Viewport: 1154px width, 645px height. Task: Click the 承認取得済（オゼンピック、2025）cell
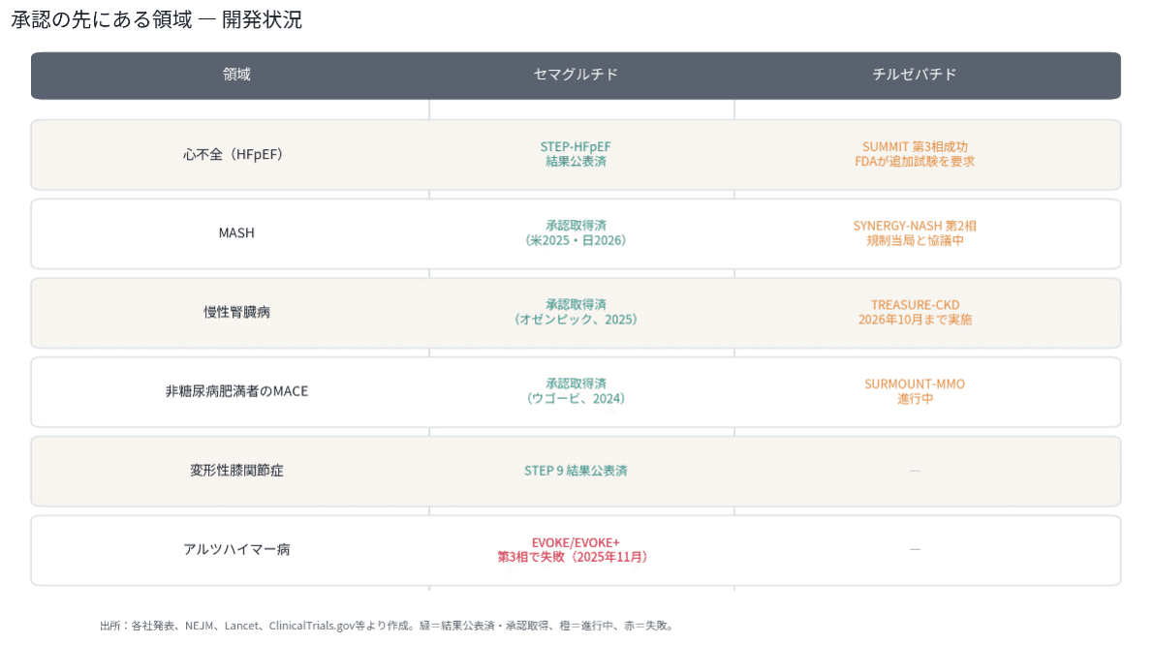coord(576,312)
